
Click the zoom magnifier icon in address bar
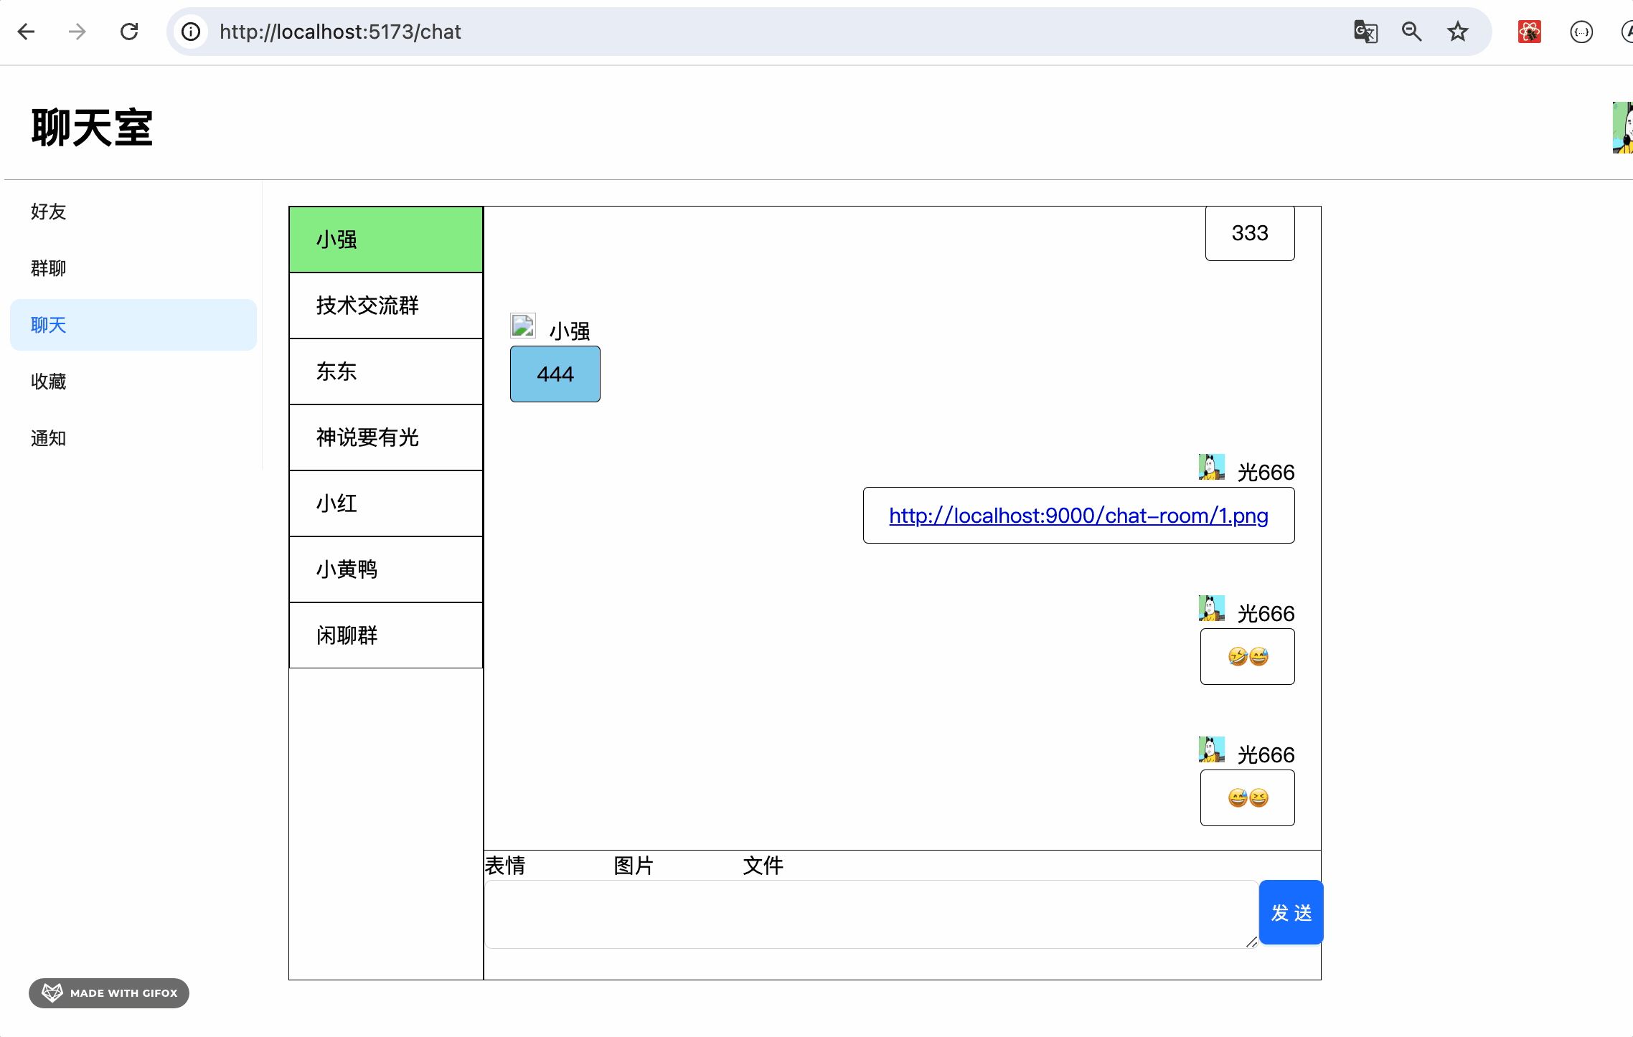1411,32
